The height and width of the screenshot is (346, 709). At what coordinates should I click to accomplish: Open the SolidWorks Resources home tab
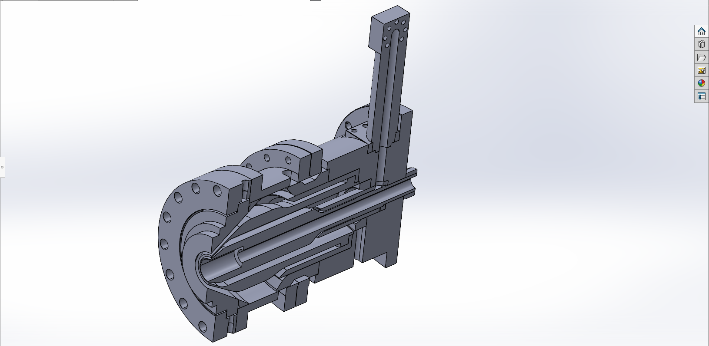[x=701, y=31]
